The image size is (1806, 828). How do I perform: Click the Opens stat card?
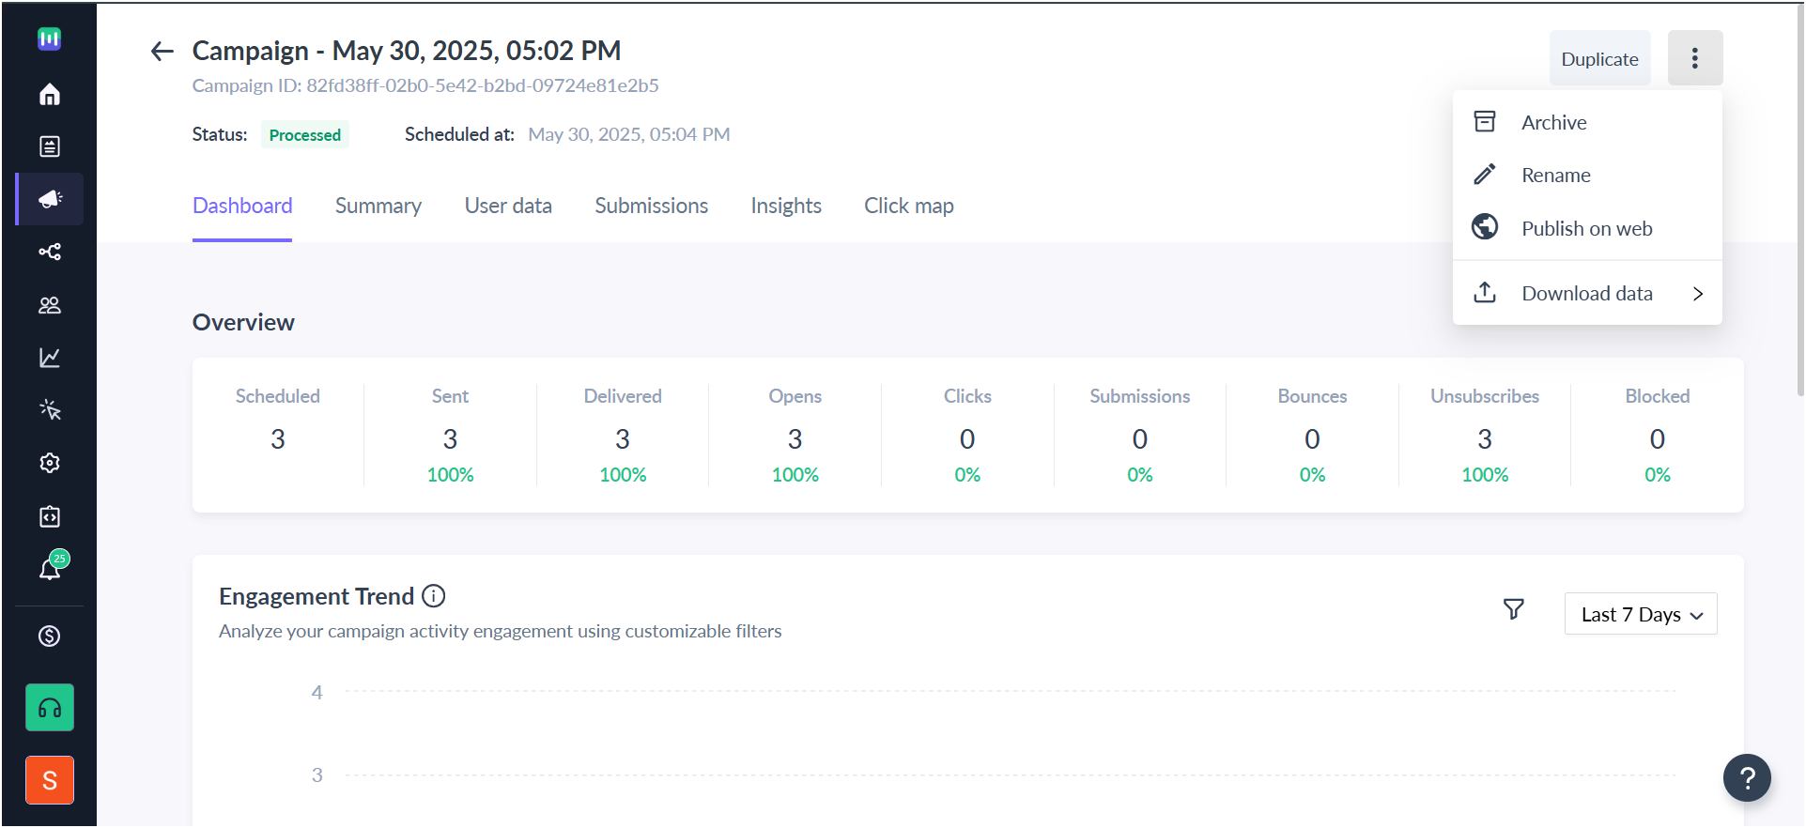795,435
